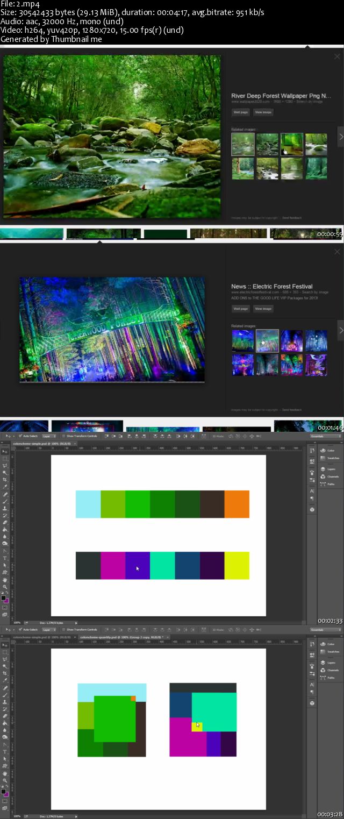
Task: Click Visit page in forest wallpaper frame
Action: click(x=240, y=112)
